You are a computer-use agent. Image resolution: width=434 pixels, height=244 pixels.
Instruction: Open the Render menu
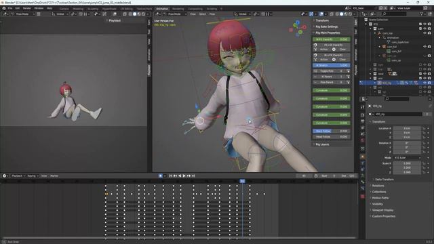pyautogui.click(x=27, y=8)
